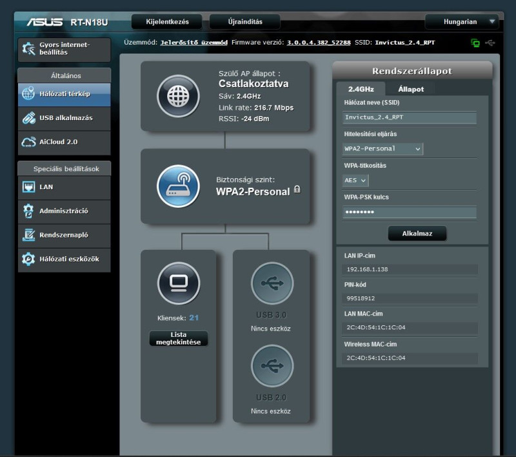Image resolution: width=516 pixels, height=457 pixels.
Task: Select the USB 3.0 port icon
Action: (272, 283)
